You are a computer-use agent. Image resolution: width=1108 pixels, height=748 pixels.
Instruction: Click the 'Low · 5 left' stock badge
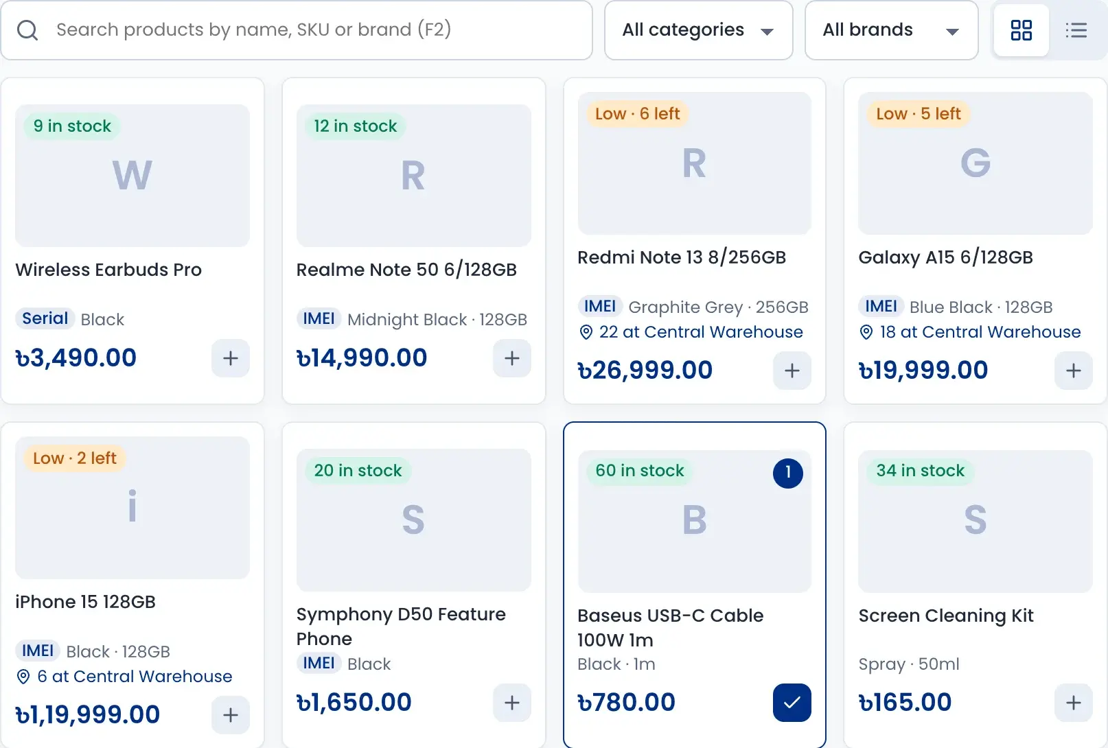click(918, 114)
